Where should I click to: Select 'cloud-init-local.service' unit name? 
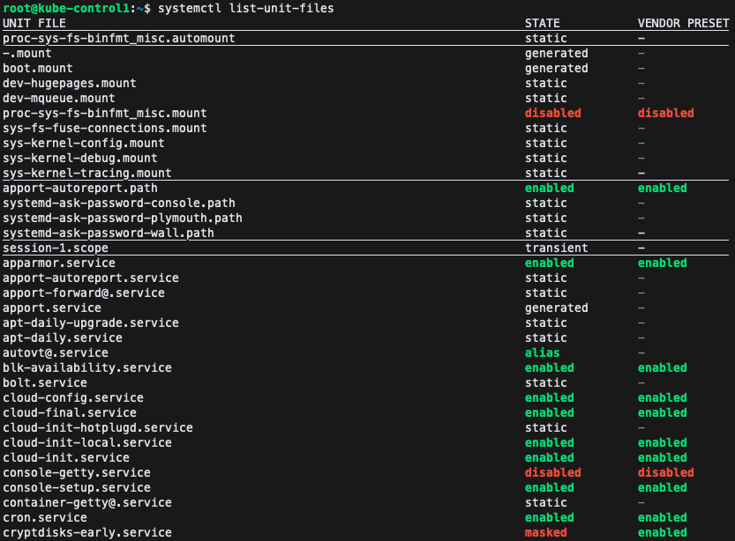[x=87, y=442]
